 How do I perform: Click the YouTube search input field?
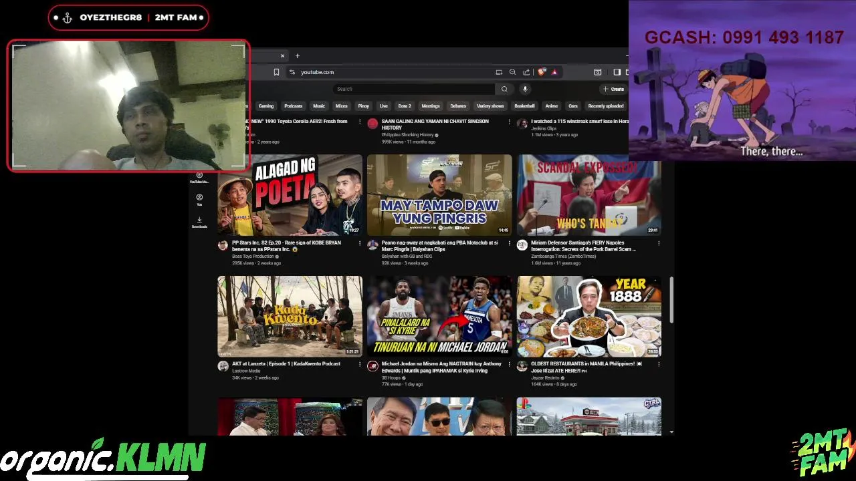pos(414,89)
